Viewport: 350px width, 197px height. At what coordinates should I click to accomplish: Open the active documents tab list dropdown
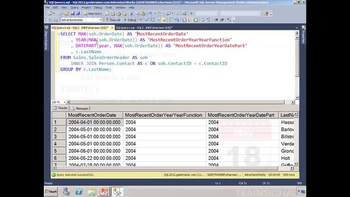(296, 28)
